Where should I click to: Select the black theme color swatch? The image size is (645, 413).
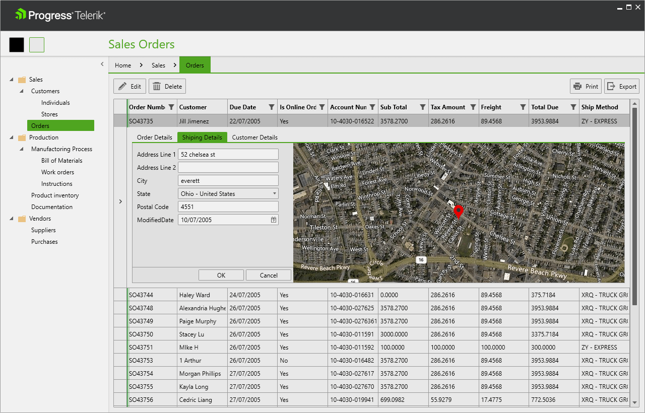click(17, 45)
